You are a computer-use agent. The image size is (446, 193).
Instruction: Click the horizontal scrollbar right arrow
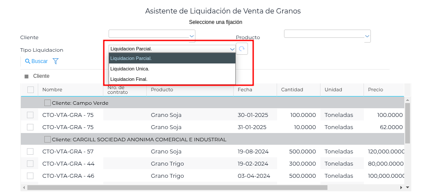pos(401,187)
